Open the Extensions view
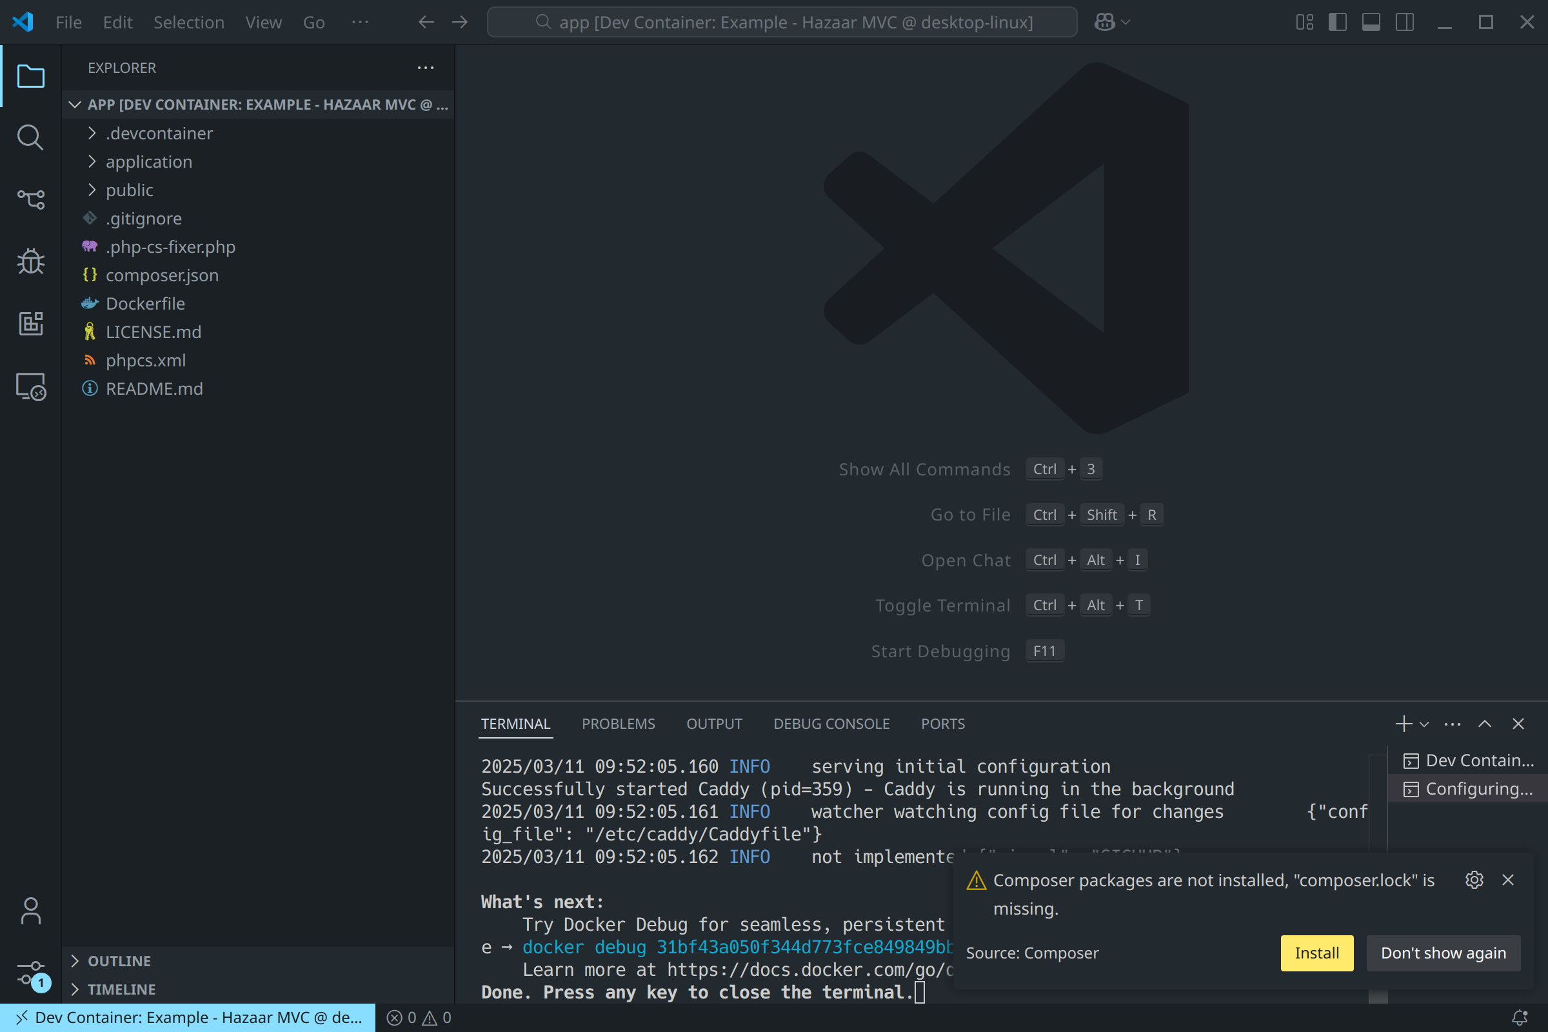The width and height of the screenshot is (1548, 1032). (30, 323)
